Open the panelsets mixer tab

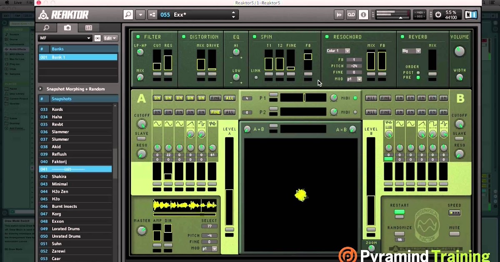pyautogui.click(x=89, y=28)
